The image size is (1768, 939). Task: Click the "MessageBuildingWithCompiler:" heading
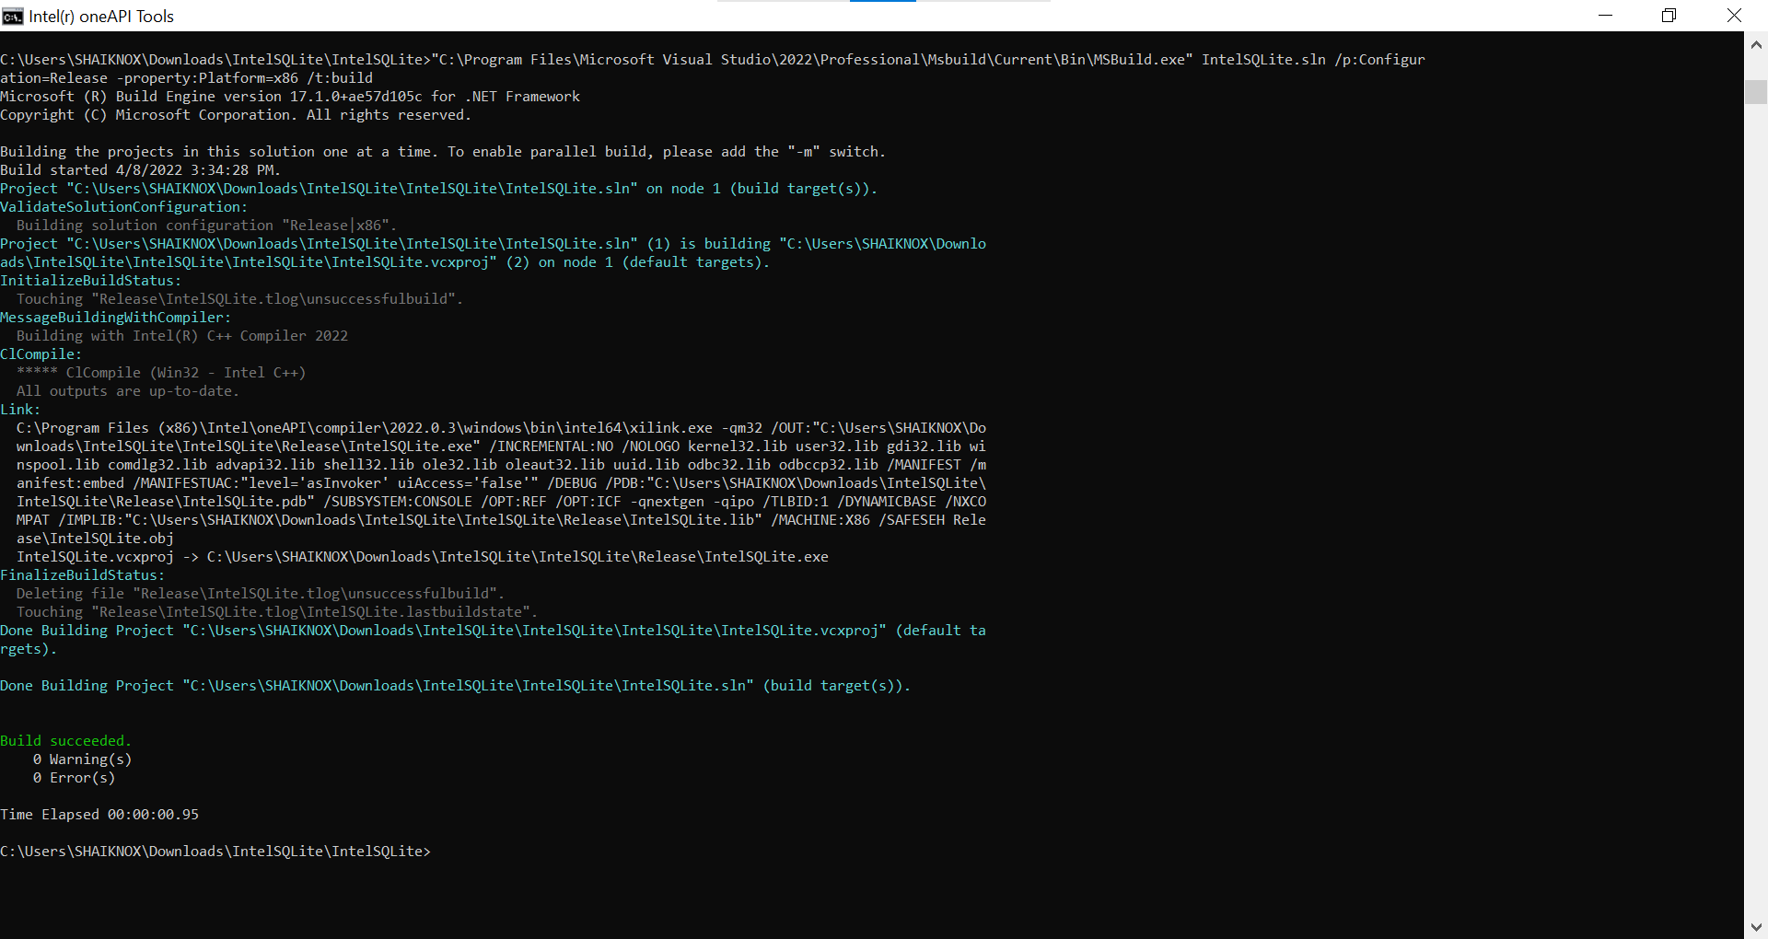tap(116, 318)
